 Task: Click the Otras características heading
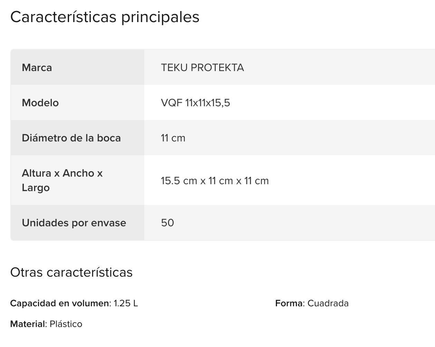tap(71, 272)
